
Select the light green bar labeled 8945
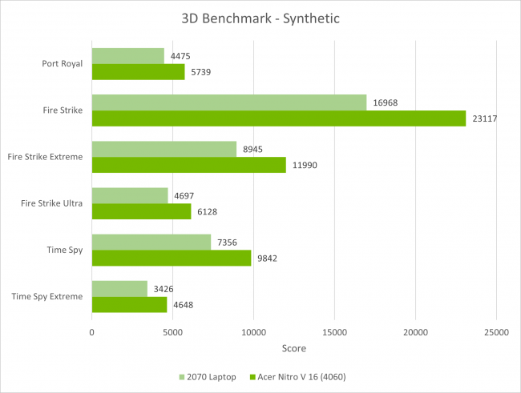pyautogui.click(x=164, y=150)
